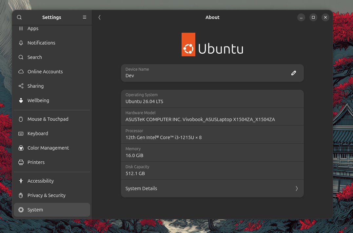Click the Sharing icon in sidebar

(21, 86)
